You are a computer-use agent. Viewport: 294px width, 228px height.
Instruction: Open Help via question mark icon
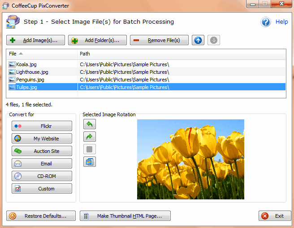[266, 22]
